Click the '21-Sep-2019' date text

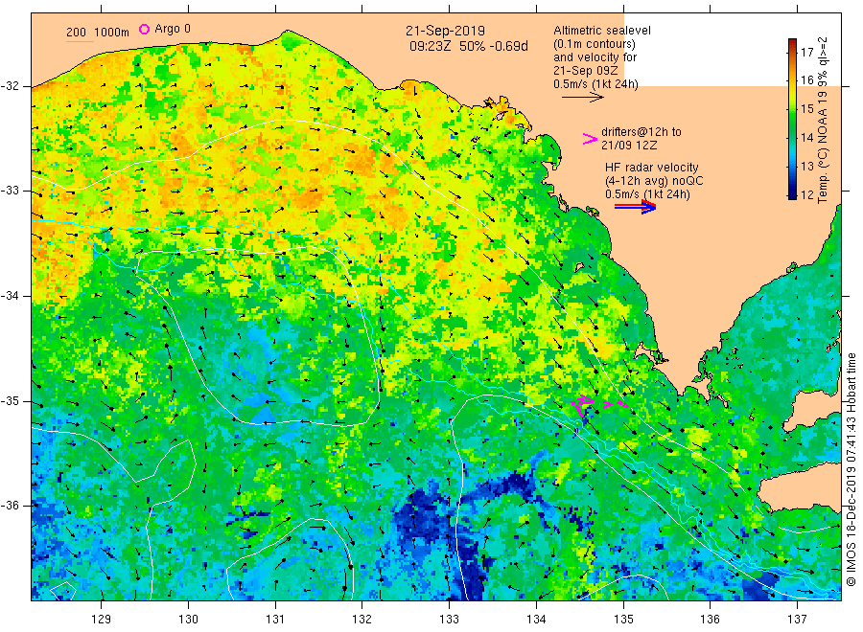coord(445,32)
